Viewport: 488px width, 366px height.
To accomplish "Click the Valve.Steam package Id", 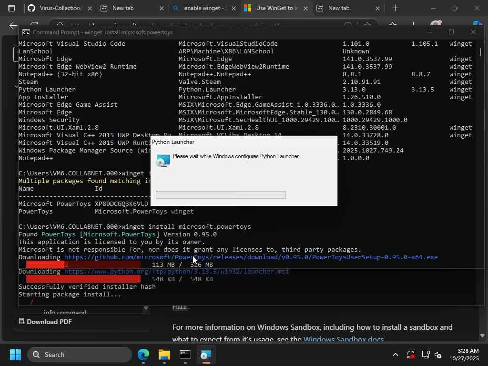I will [200, 82].
